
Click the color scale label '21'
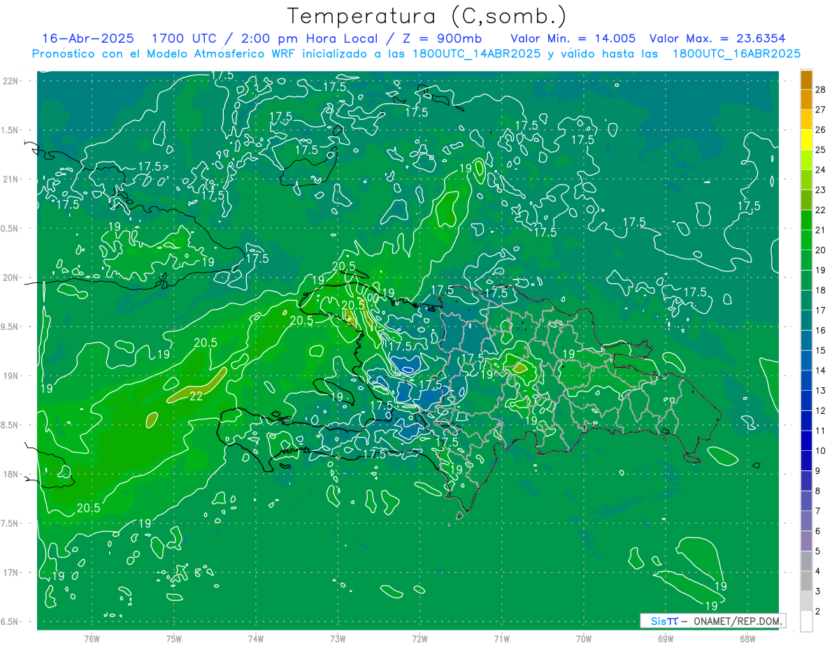pyautogui.click(x=821, y=230)
